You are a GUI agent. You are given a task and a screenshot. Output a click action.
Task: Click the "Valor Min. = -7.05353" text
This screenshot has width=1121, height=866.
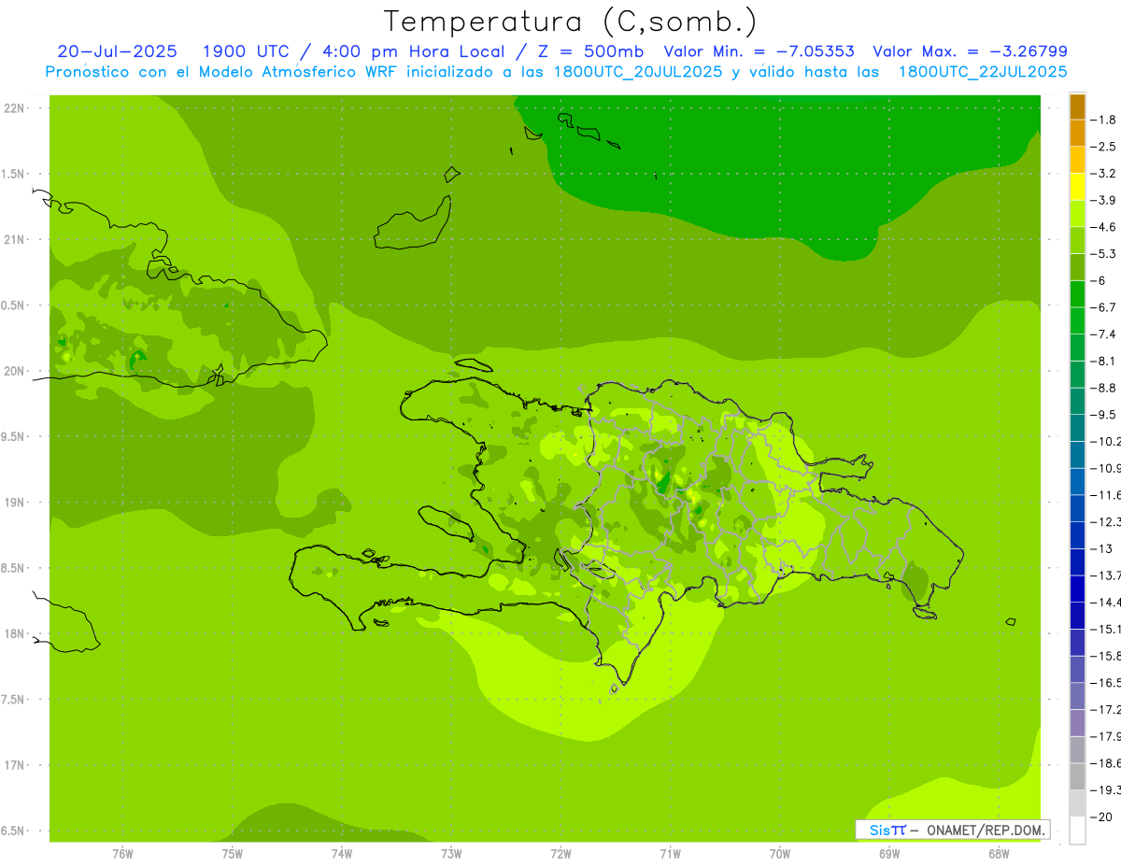tap(759, 51)
